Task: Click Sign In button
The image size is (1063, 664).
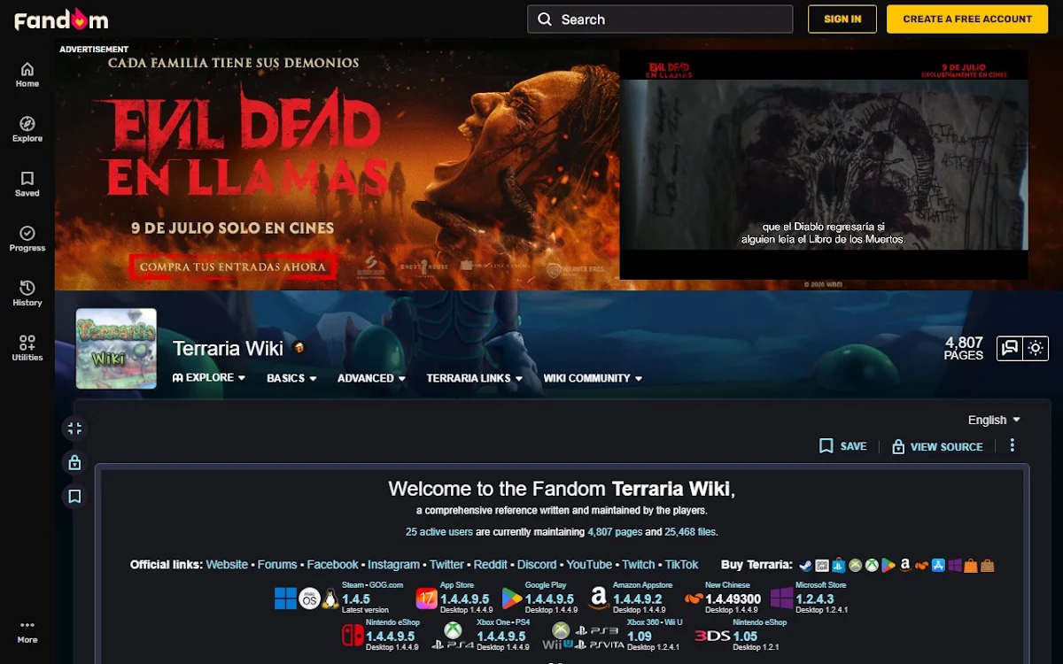Action: (x=842, y=19)
